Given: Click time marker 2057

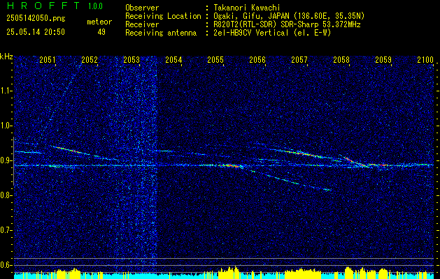Looking at the screenshot, I should click(299, 60).
